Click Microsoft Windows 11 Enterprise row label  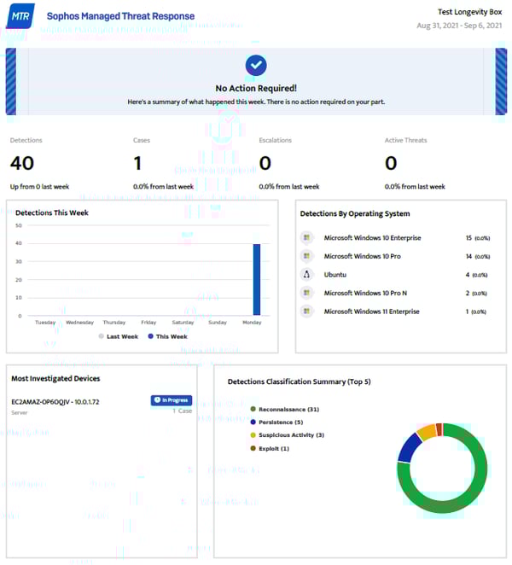click(371, 312)
